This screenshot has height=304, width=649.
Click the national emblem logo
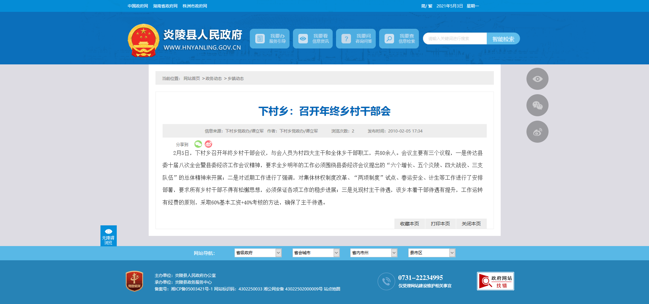143,40
